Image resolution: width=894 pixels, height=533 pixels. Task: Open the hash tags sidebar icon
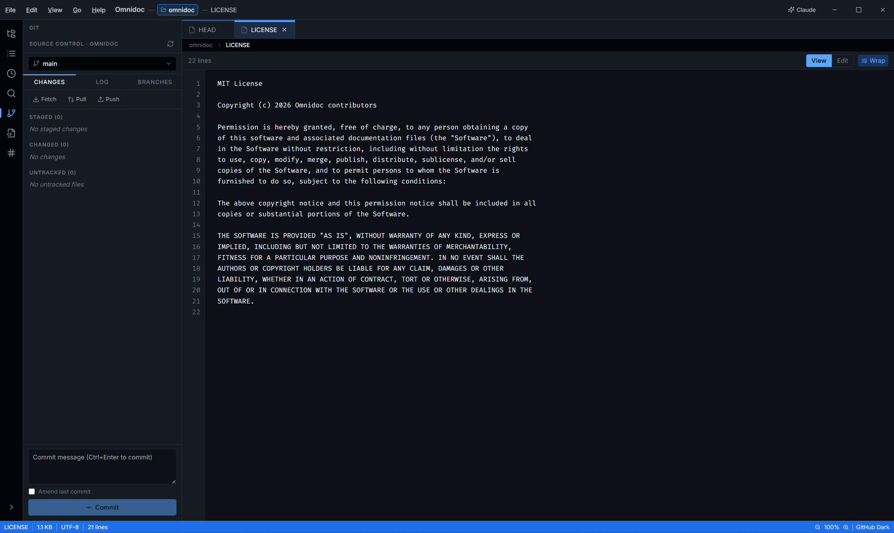[x=11, y=153]
